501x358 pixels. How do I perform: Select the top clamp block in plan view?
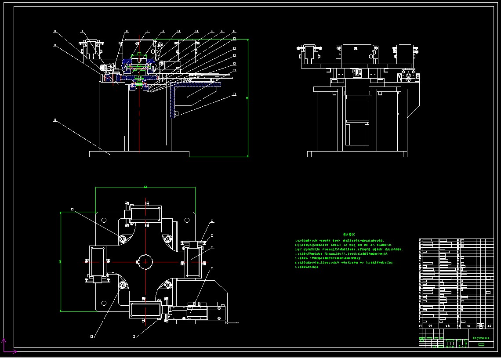coord(146,214)
